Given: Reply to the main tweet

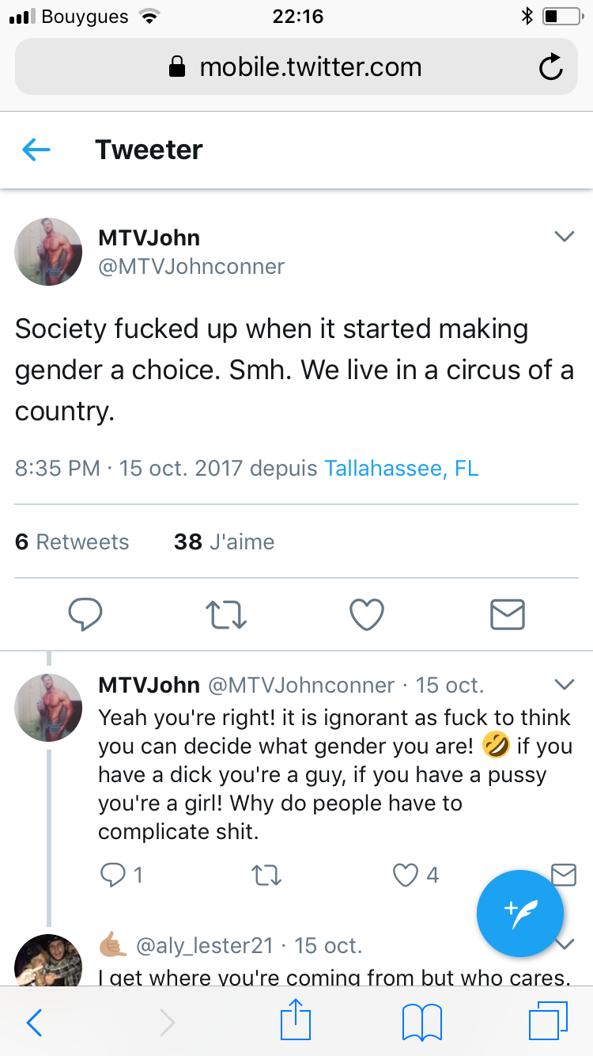Looking at the screenshot, I should tap(85, 614).
